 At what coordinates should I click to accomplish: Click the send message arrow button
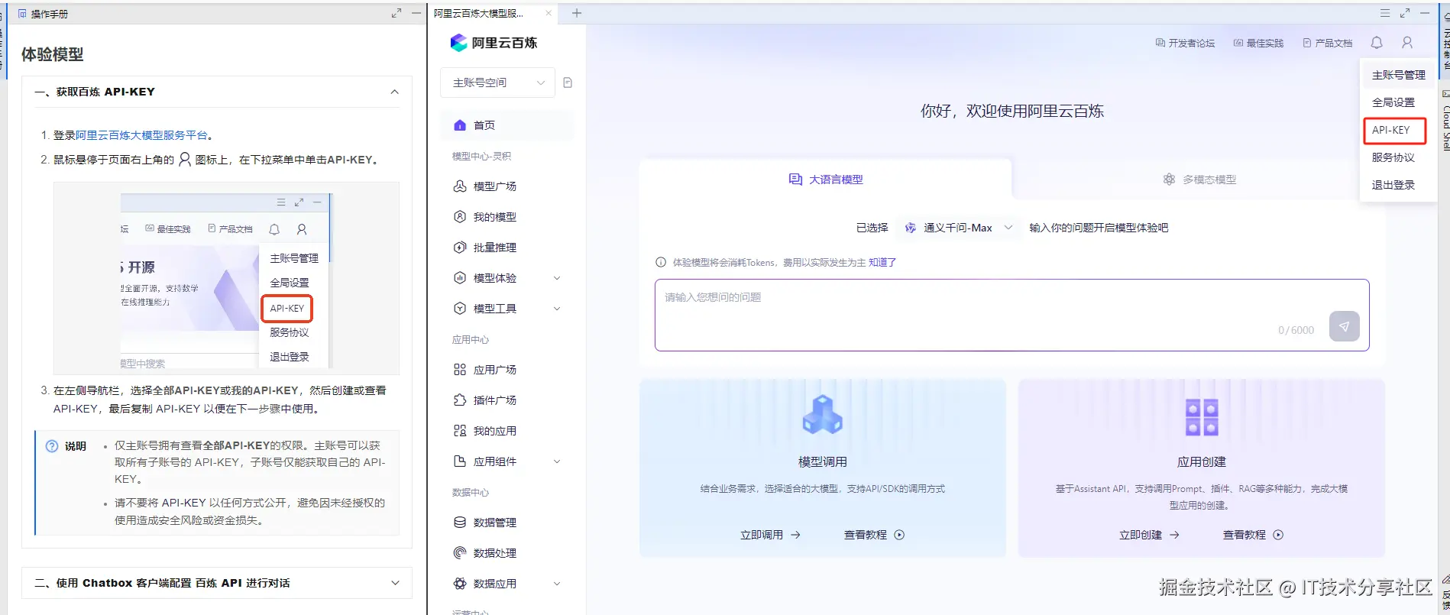click(1344, 326)
